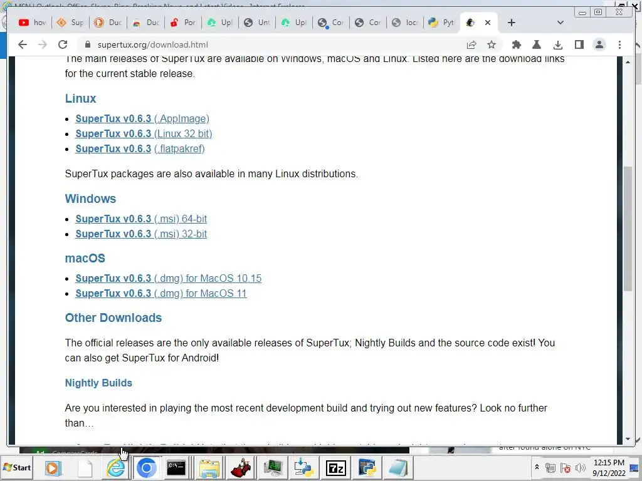The image size is (642, 481).
Task: Click the Windows heading
Action: pyautogui.click(x=90, y=199)
